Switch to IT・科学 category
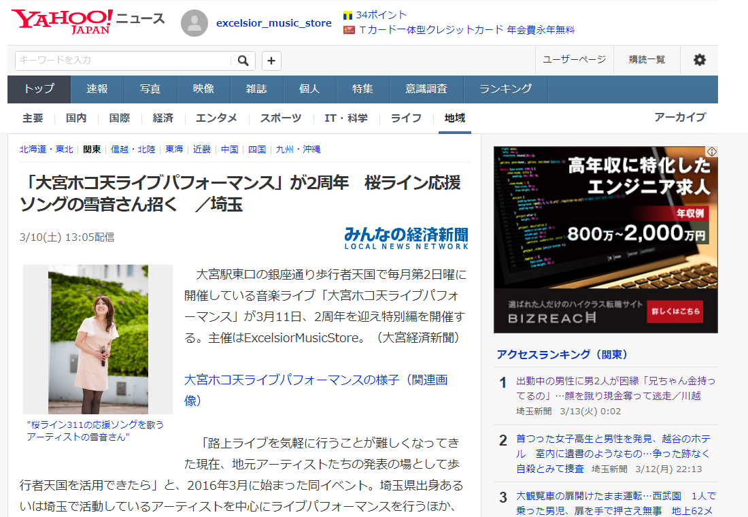748x517 pixels. coord(346,118)
